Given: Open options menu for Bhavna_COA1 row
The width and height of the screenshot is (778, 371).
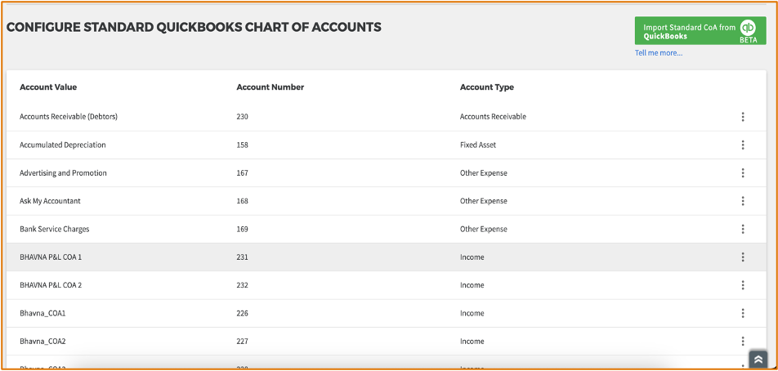Looking at the screenshot, I should pos(743,314).
